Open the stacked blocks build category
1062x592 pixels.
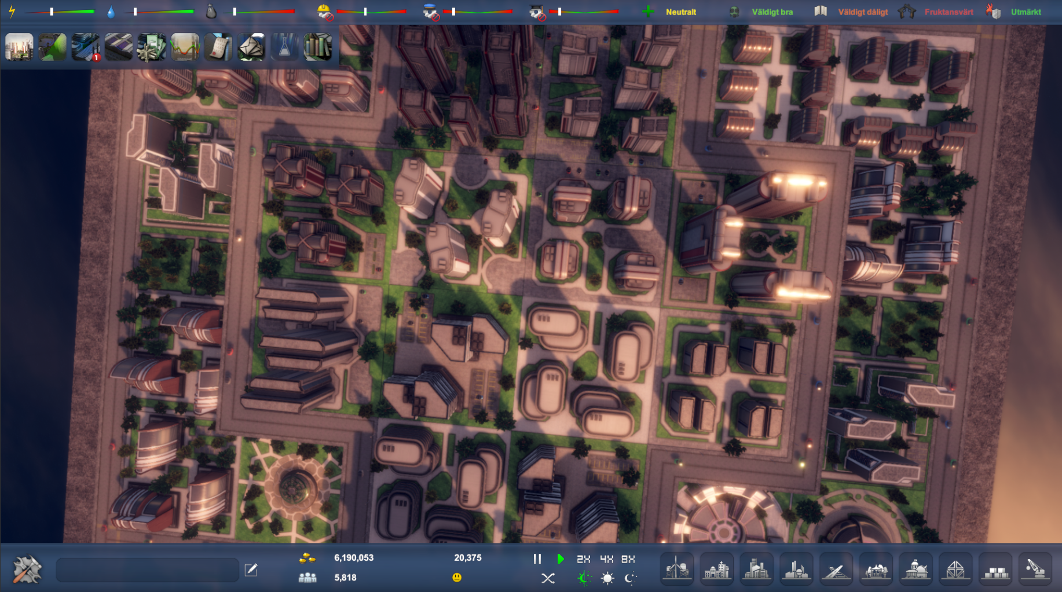click(x=995, y=569)
